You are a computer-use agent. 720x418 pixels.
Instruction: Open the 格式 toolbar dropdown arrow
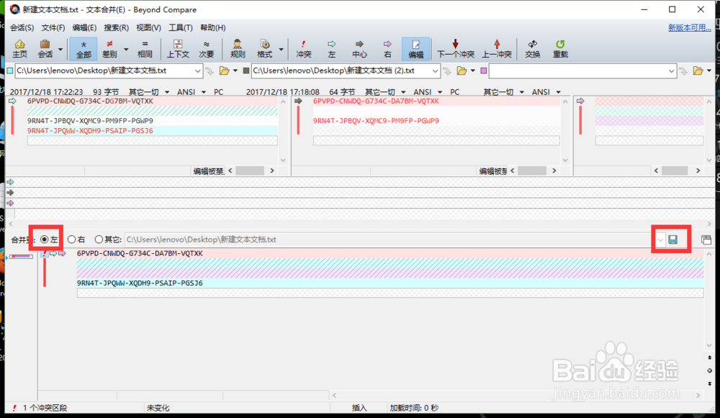coord(281,50)
